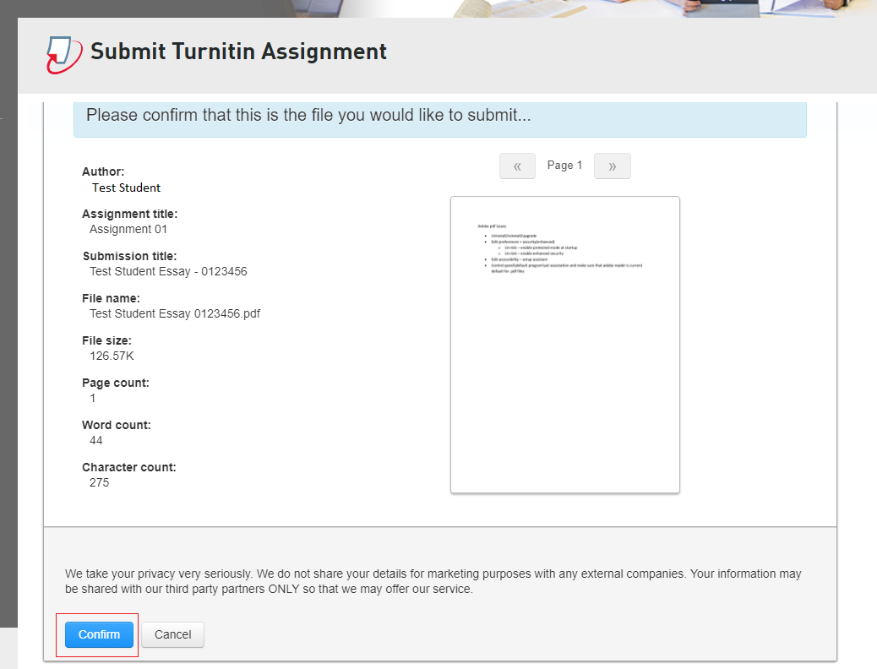Click the document preview thumbnail
This screenshot has height=669, width=877.
click(564, 344)
